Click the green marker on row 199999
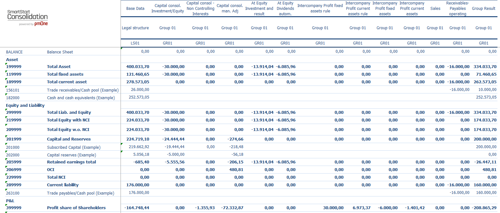 pos(6,64)
